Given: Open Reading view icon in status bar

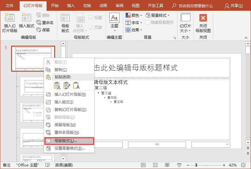Looking at the screenshot, I should tap(167, 165).
